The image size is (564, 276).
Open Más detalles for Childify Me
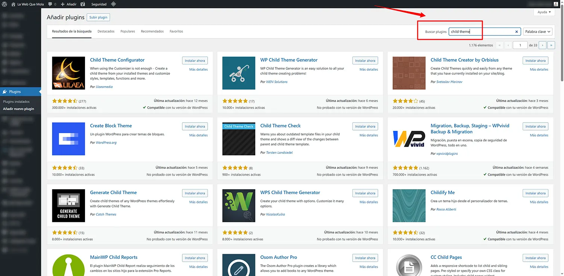(x=539, y=202)
